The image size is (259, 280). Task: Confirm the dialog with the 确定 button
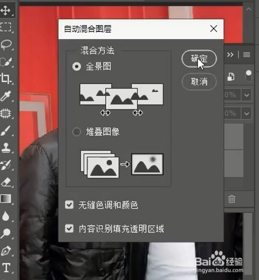point(199,59)
